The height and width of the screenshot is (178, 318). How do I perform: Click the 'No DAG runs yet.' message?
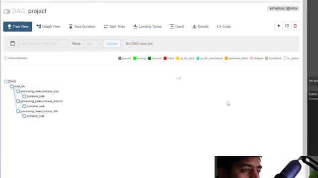pyautogui.click(x=139, y=44)
